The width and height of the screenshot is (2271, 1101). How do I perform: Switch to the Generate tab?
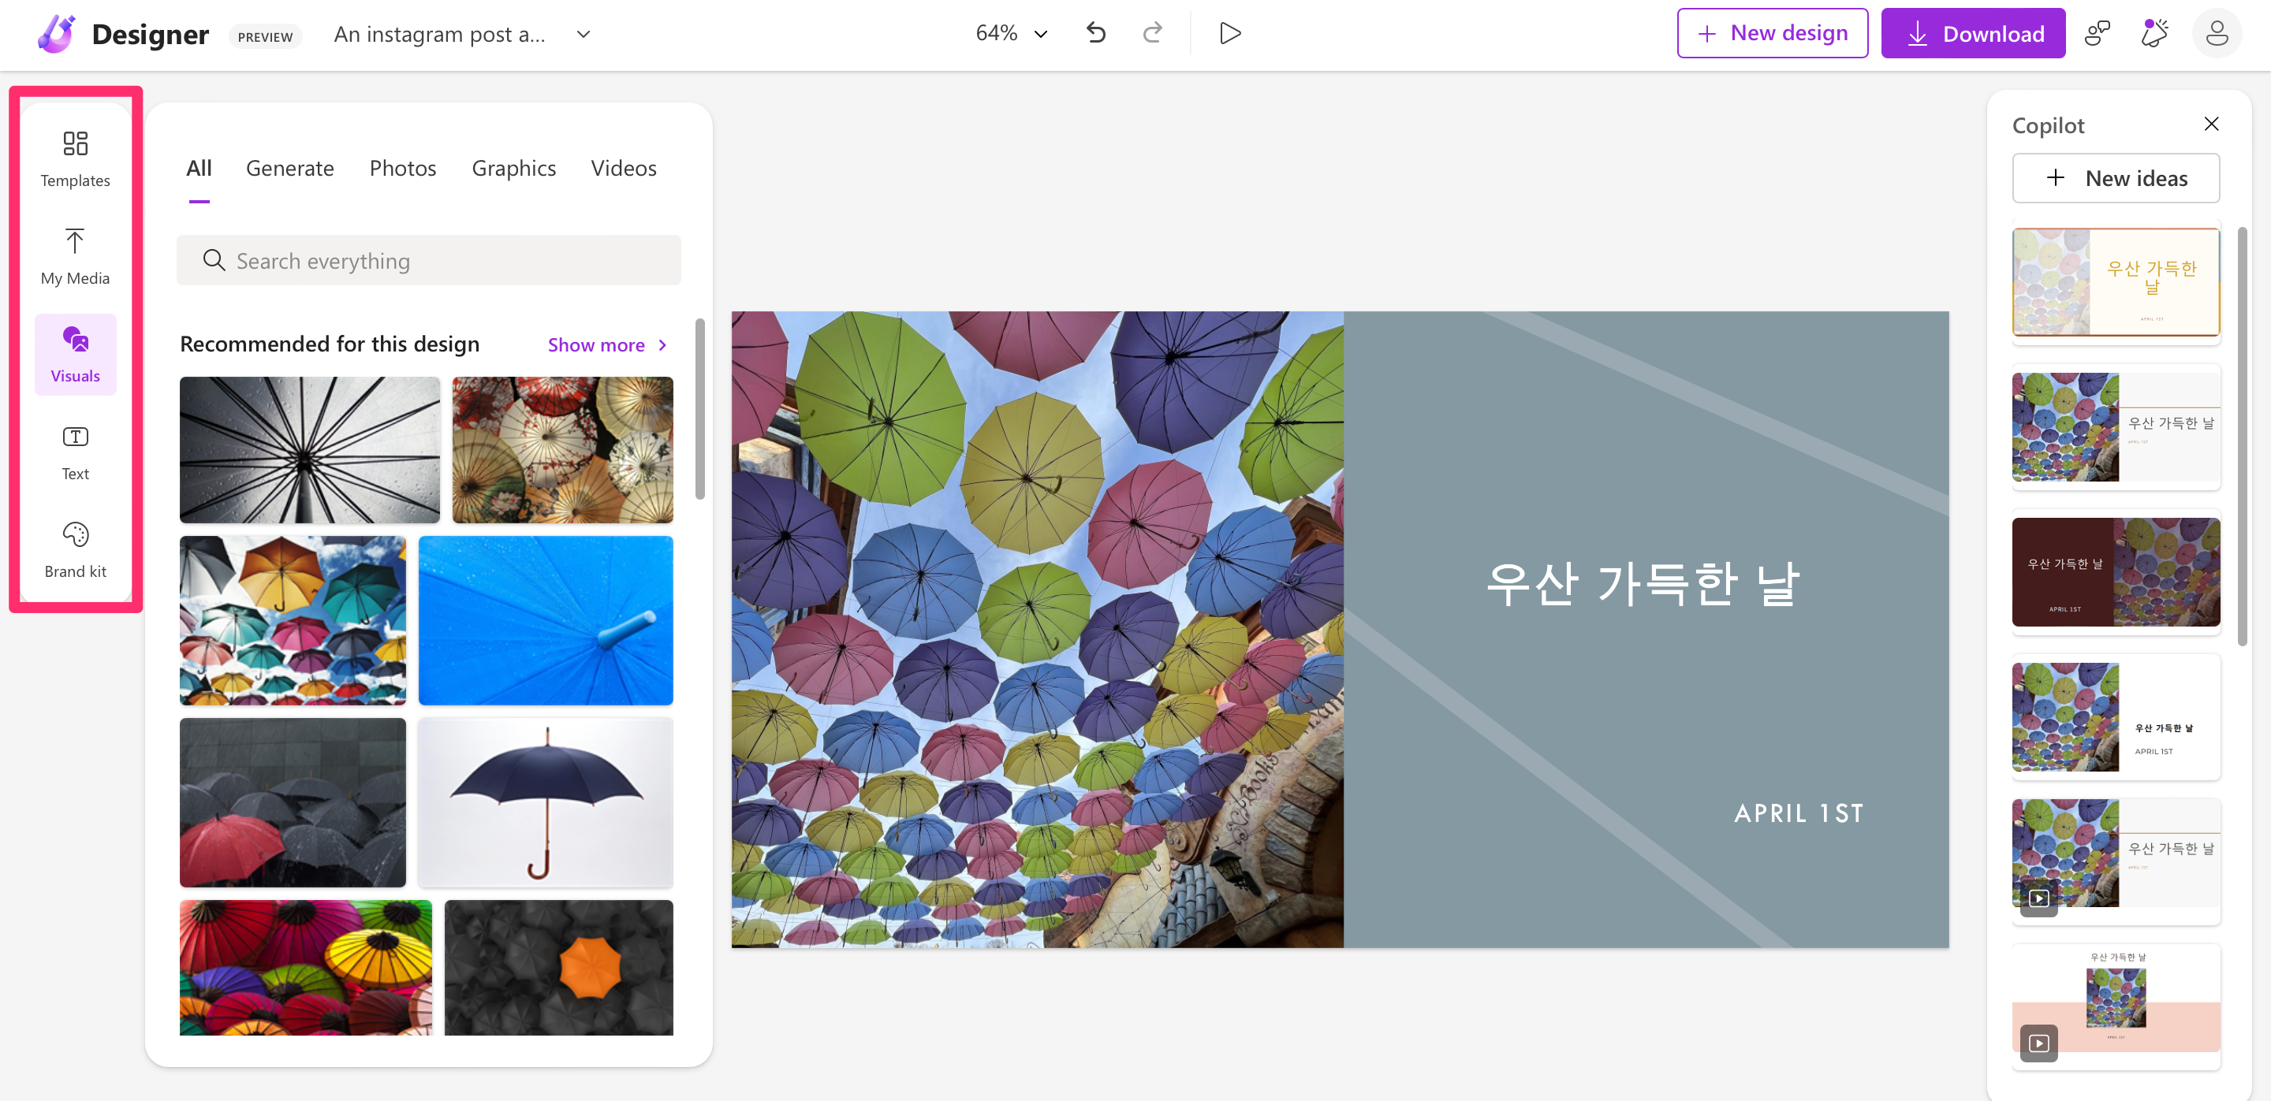click(289, 168)
